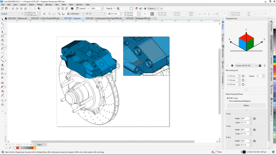
Task: Click the refresh icon beside the X movement field
Action: pyautogui.click(x=243, y=76)
